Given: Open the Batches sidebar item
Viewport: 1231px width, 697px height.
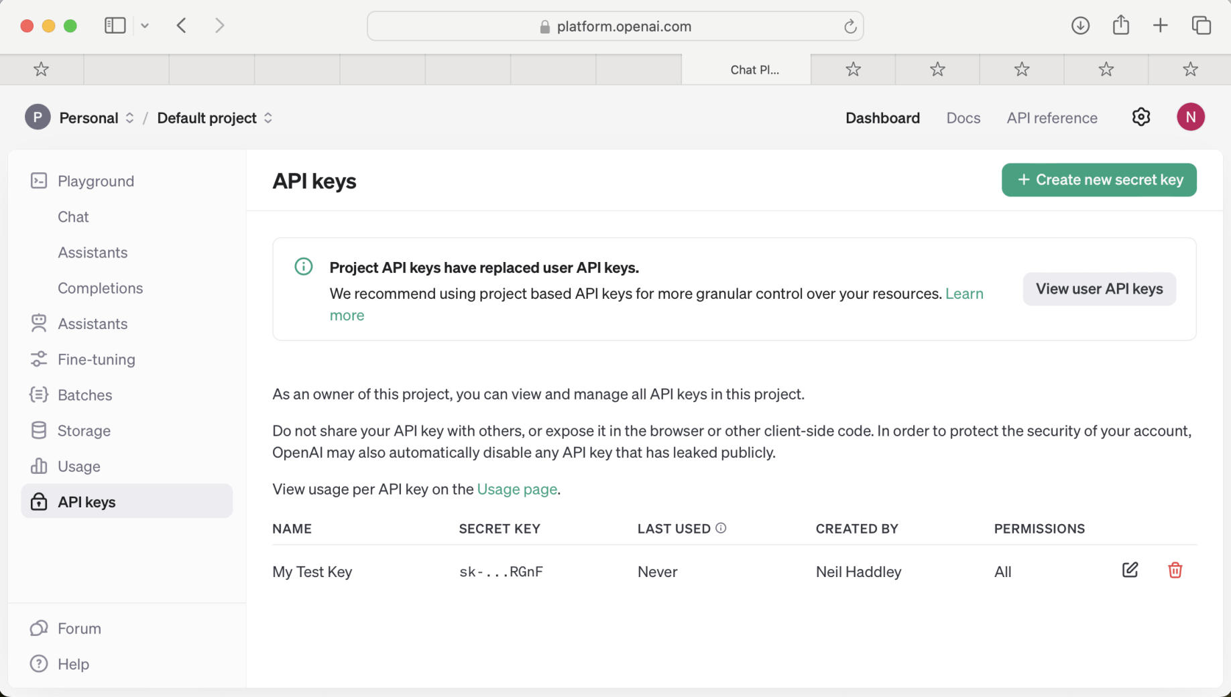Looking at the screenshot, I should tap(84, 395).
